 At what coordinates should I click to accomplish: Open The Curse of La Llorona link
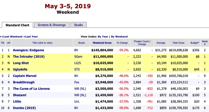31,89
